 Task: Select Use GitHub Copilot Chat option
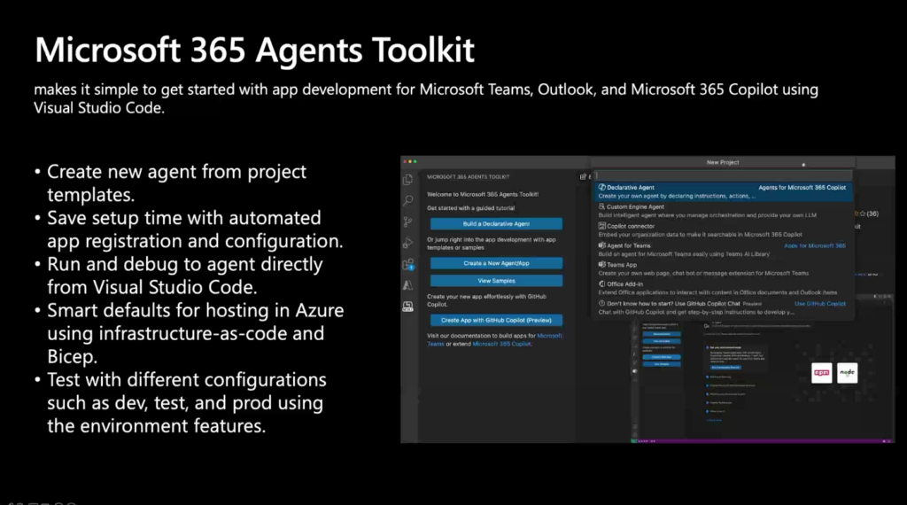(723, 307)
